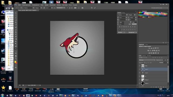The width and height of the screenshot is (173, 97).
Task: Open the Фильтр menu
Action: pyautogui.click(x=59, y=5)
